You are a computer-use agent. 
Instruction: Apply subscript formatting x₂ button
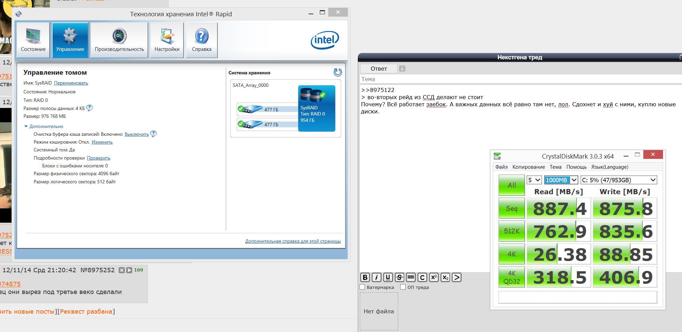tap(445, 278)
